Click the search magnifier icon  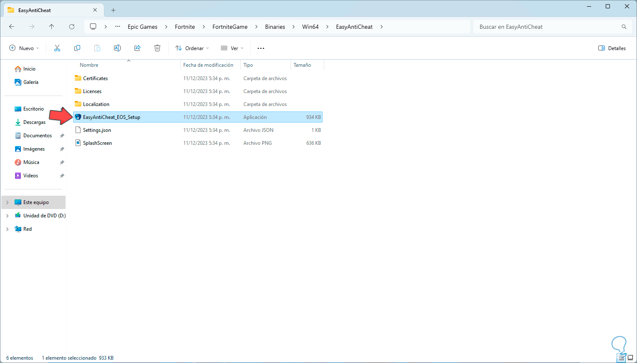tap(624, 27)
